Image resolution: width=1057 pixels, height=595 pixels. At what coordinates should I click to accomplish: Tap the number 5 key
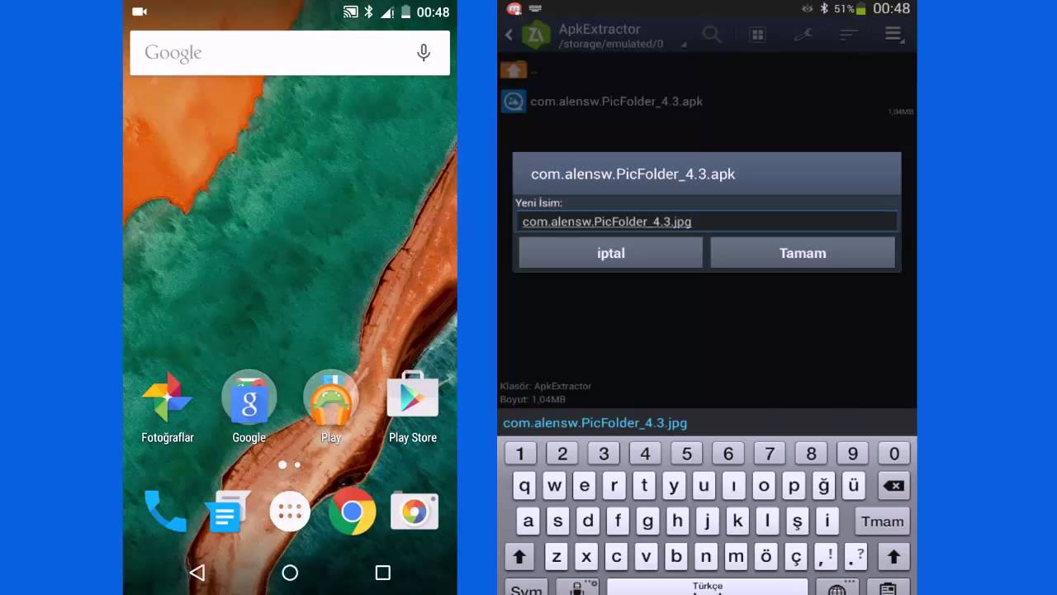(x=686, y=454)
